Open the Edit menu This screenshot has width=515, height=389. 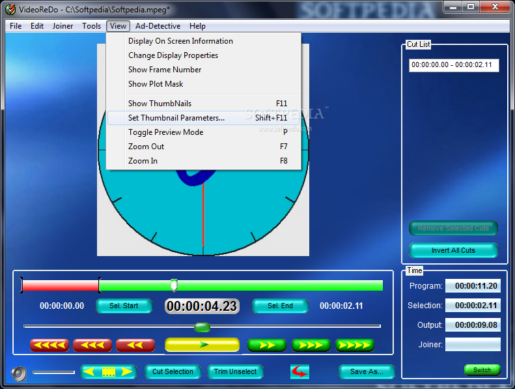pyautogui.click(x=36, y=26)
